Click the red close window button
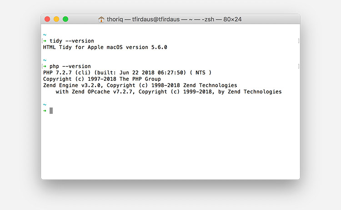This screenshot has height=210, width=341. (47, 19)
